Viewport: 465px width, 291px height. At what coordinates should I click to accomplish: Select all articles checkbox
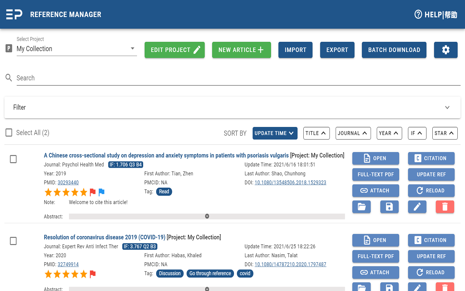point(9,133)
